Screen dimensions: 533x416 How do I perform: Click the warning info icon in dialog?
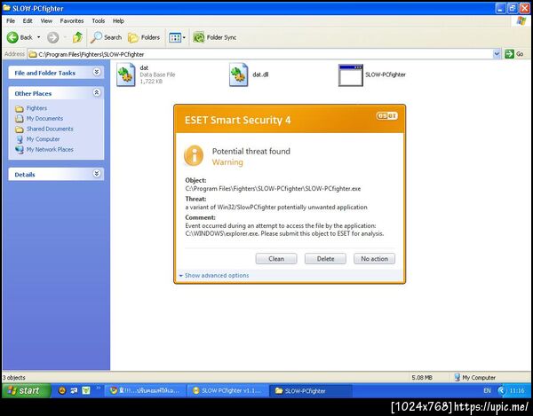(x=194, y=156)
